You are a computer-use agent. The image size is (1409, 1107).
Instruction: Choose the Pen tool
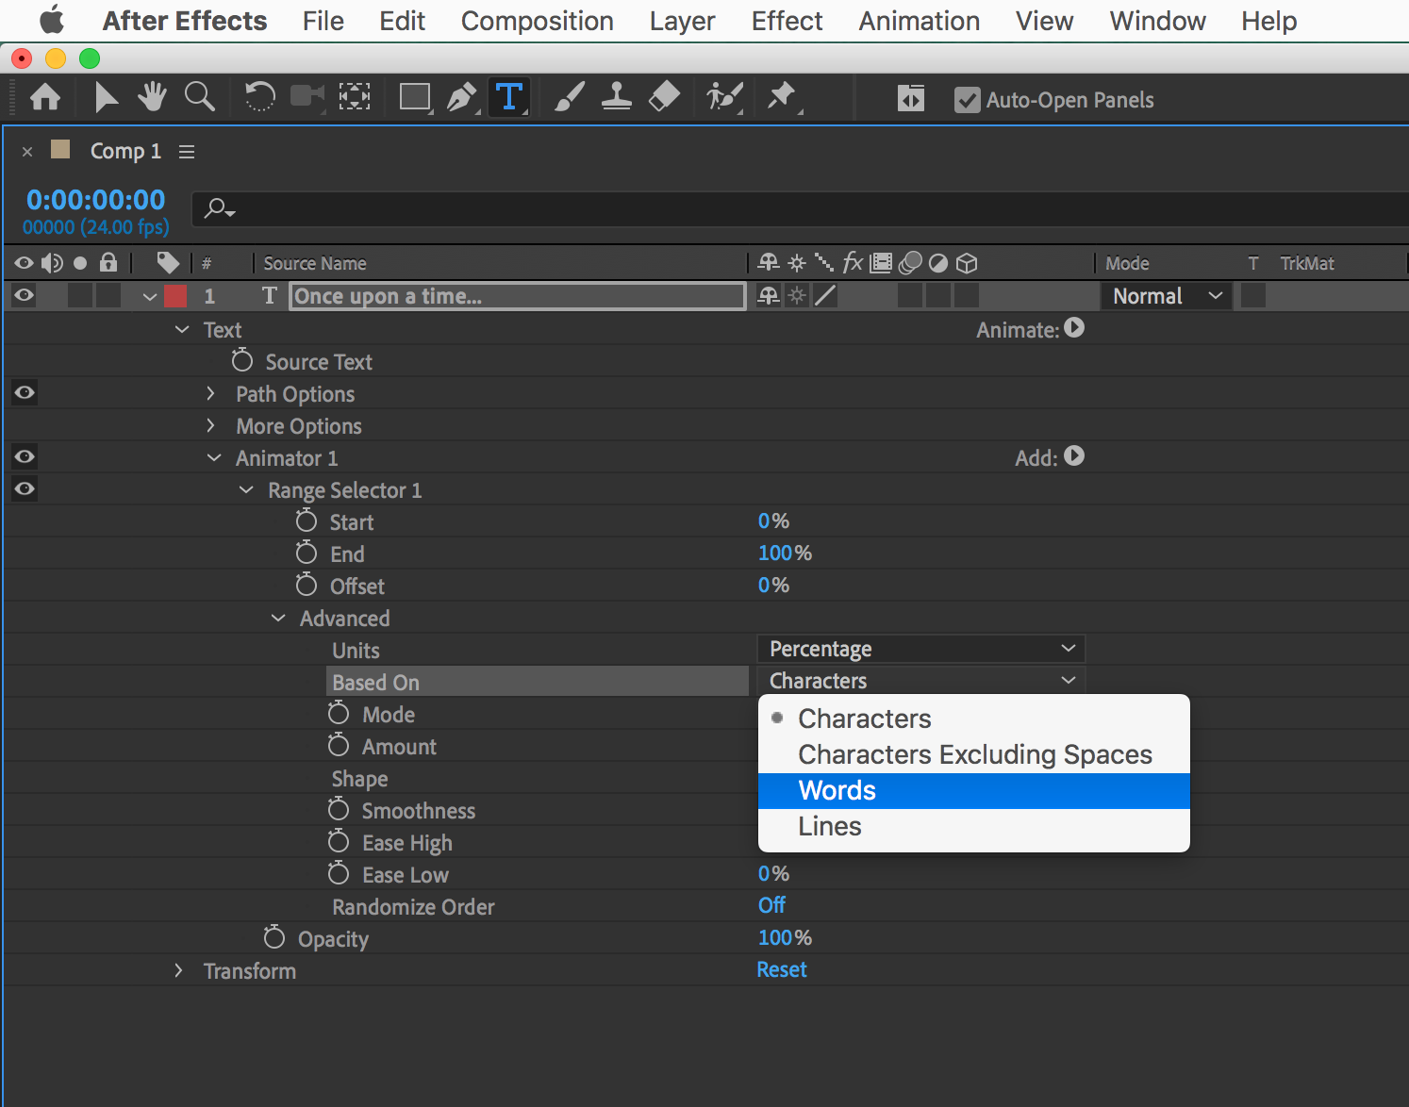coord(462,96)
